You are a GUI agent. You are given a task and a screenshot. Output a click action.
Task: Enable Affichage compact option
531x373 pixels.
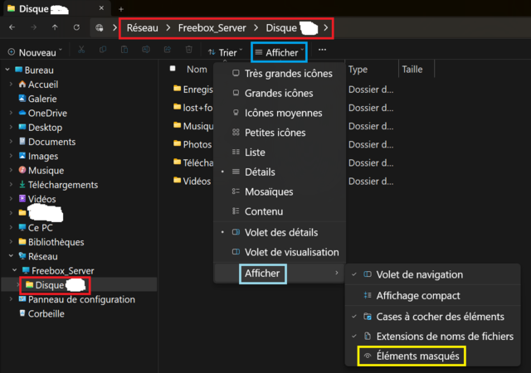[x=432, y=295]
